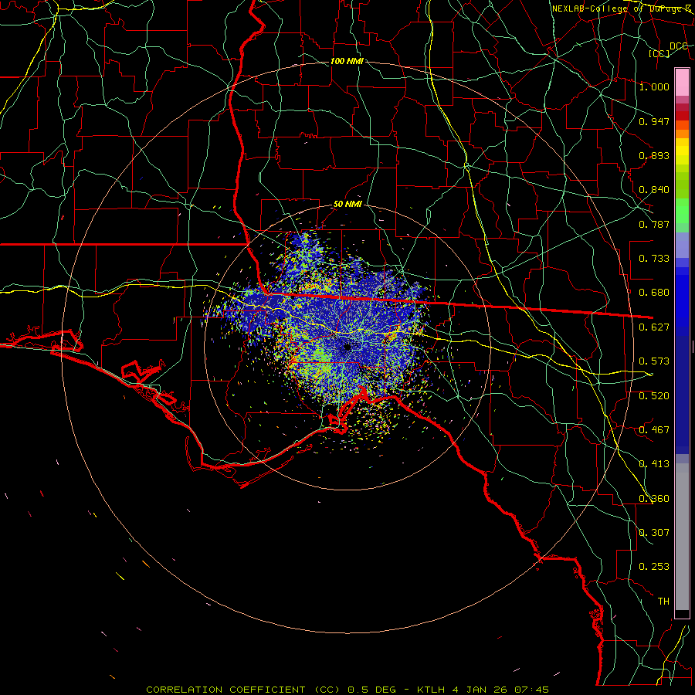The width and height of the screenshot is (695, 695).
Task: Click the black radar site dot at center
Action: (x=347, y=347)
